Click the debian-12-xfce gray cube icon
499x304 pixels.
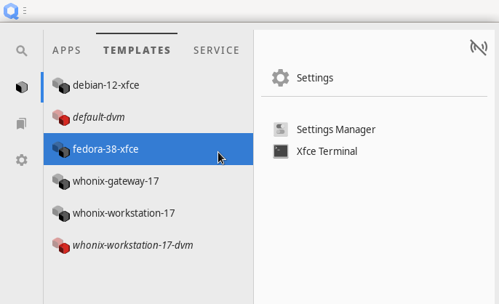point(61,86)
